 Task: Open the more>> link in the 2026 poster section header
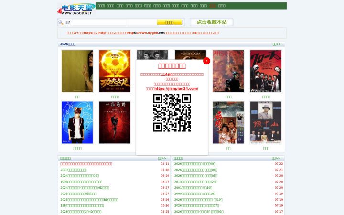[277, 44]
